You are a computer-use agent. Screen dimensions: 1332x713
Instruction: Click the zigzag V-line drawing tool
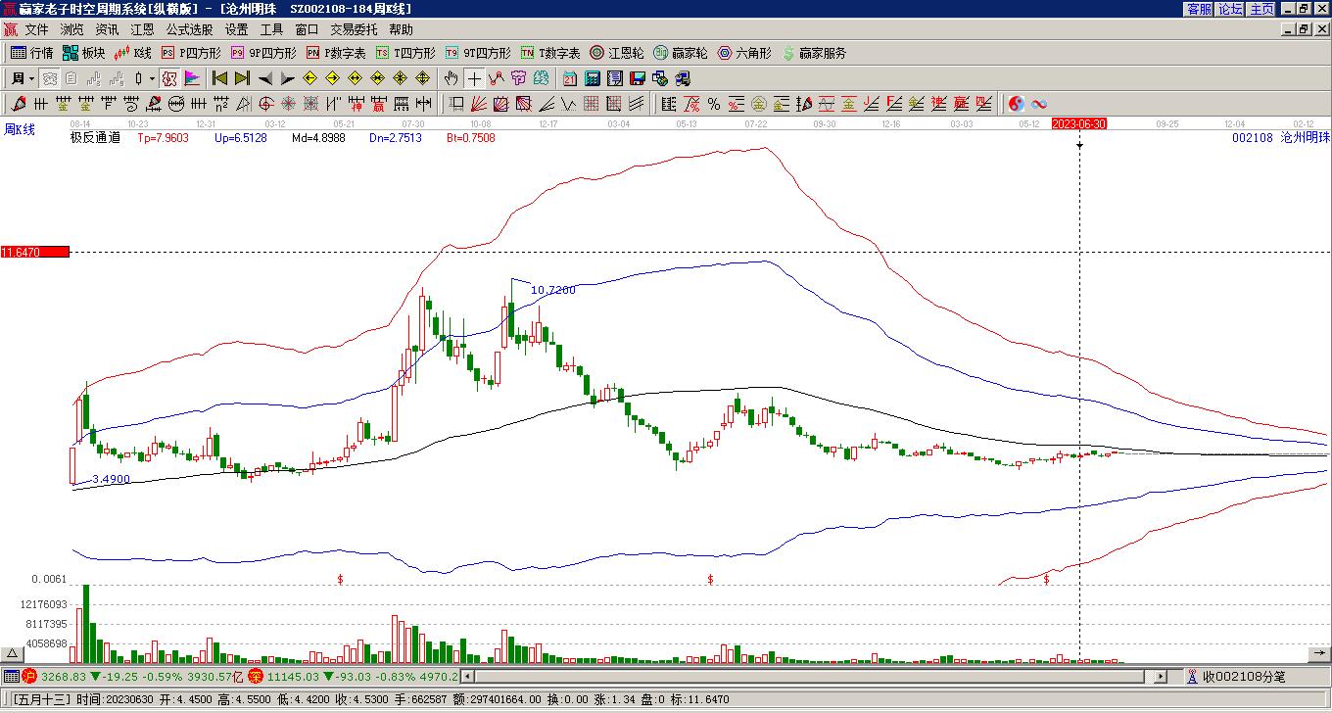(x=568, y=104)
